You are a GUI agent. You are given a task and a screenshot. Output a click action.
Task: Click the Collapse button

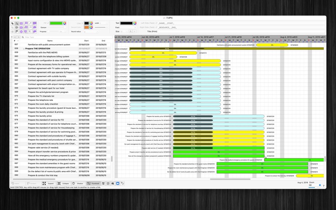pos(63,184)
